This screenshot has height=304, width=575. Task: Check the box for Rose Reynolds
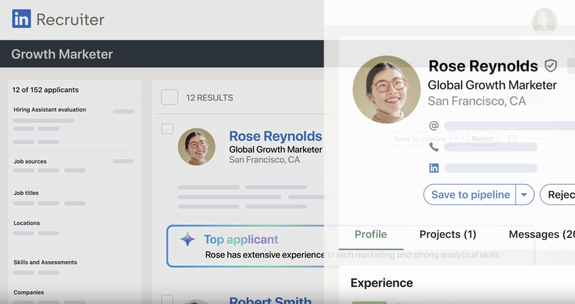point(167,129)
